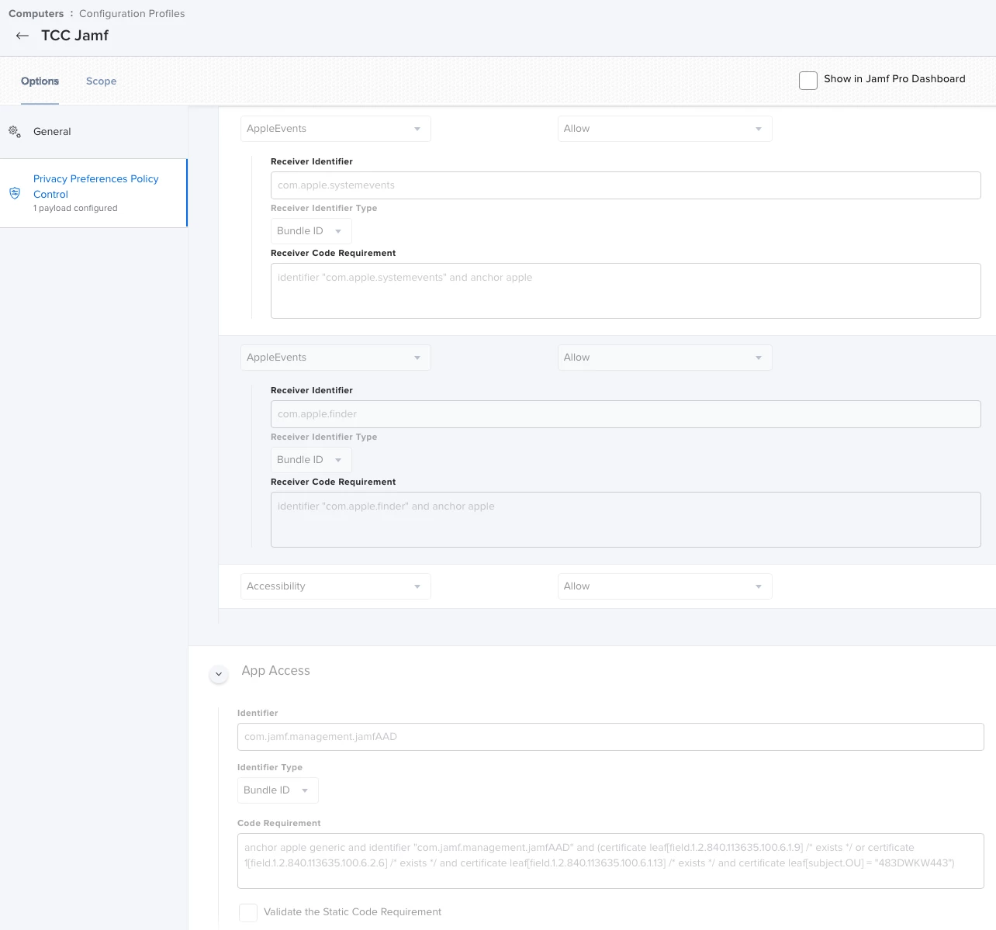Viewport: 996px width, 930px height.
Task: Open the second AppleEvents service dropdown
Action: (335, 358)
